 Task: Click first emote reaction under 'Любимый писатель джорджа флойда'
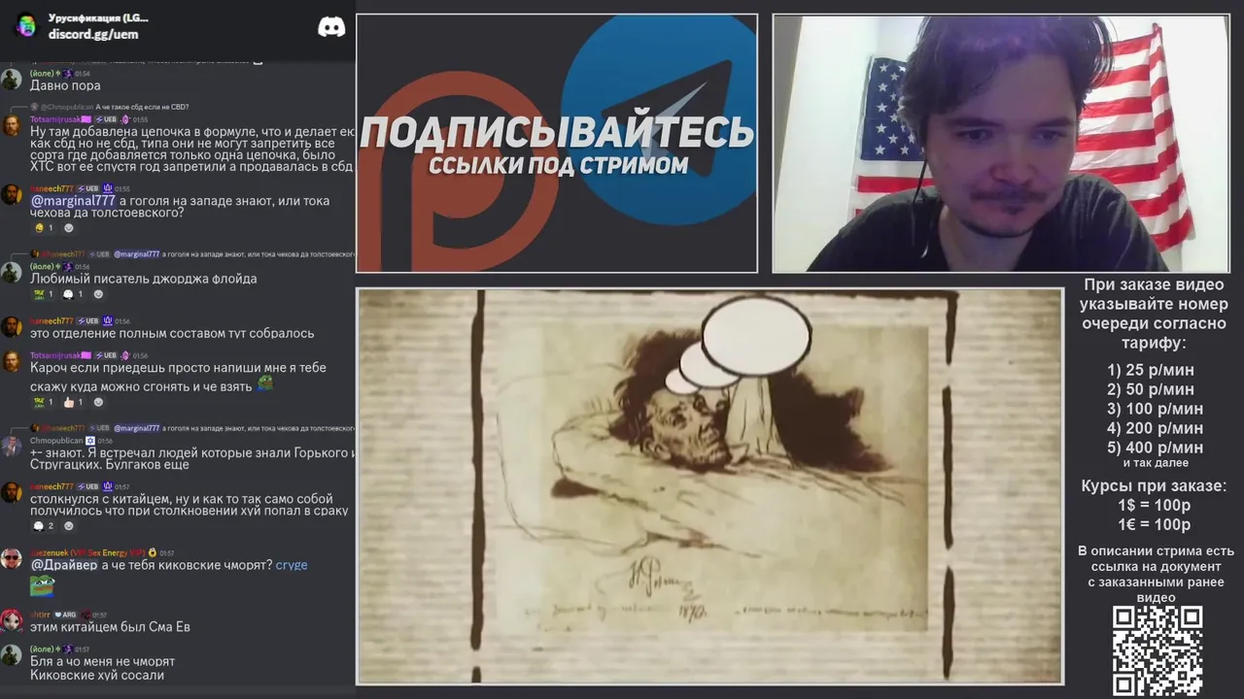coord(43,294)
